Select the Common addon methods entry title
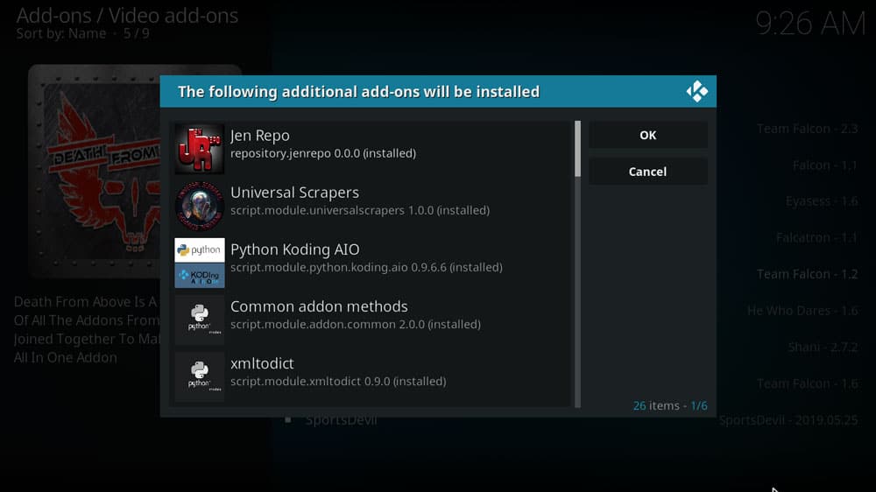Screen dimensions: 876x492 319,306
